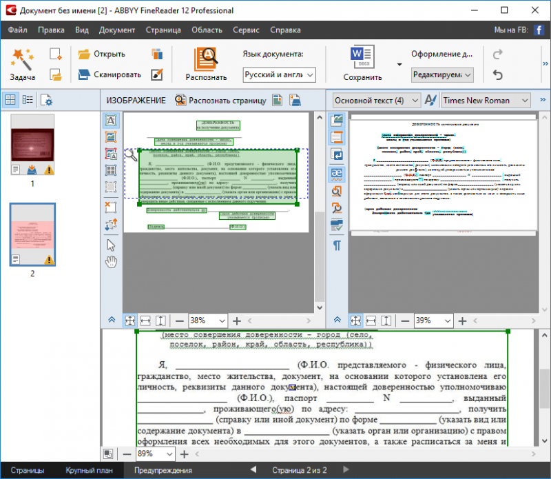Click the redo arrow icon
Viewport: 551px width, 479px height.
click(x=497, y=54)
